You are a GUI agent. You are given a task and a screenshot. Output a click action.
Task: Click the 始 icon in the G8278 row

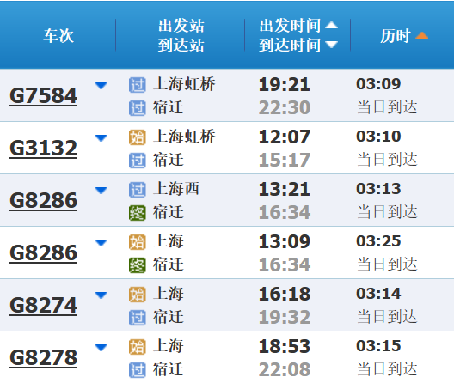pyautogui.click(x=138, y=347)
